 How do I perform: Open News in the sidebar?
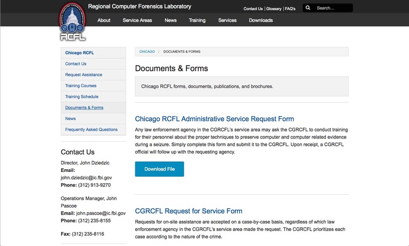tap(93, 118)
